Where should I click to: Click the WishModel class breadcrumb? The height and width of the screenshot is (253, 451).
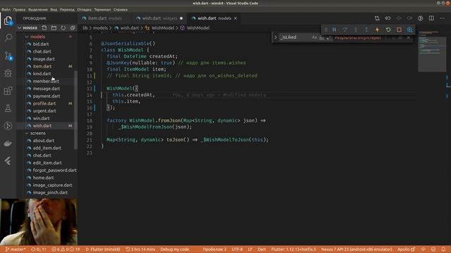(163, 28)
